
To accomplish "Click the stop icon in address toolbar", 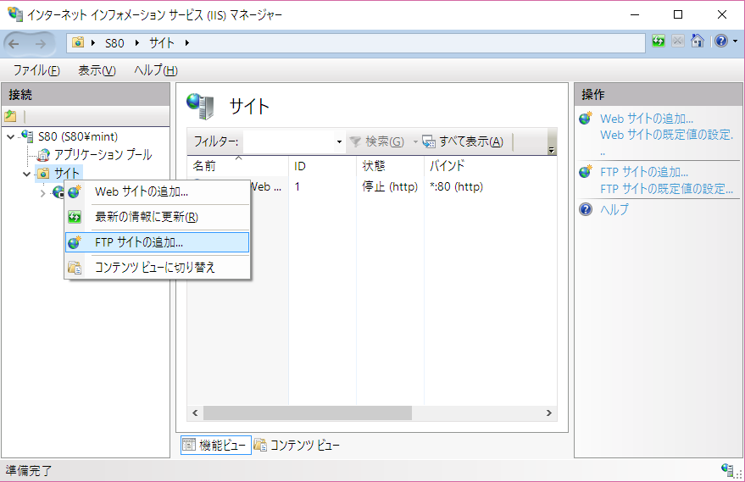I will 678,42.
